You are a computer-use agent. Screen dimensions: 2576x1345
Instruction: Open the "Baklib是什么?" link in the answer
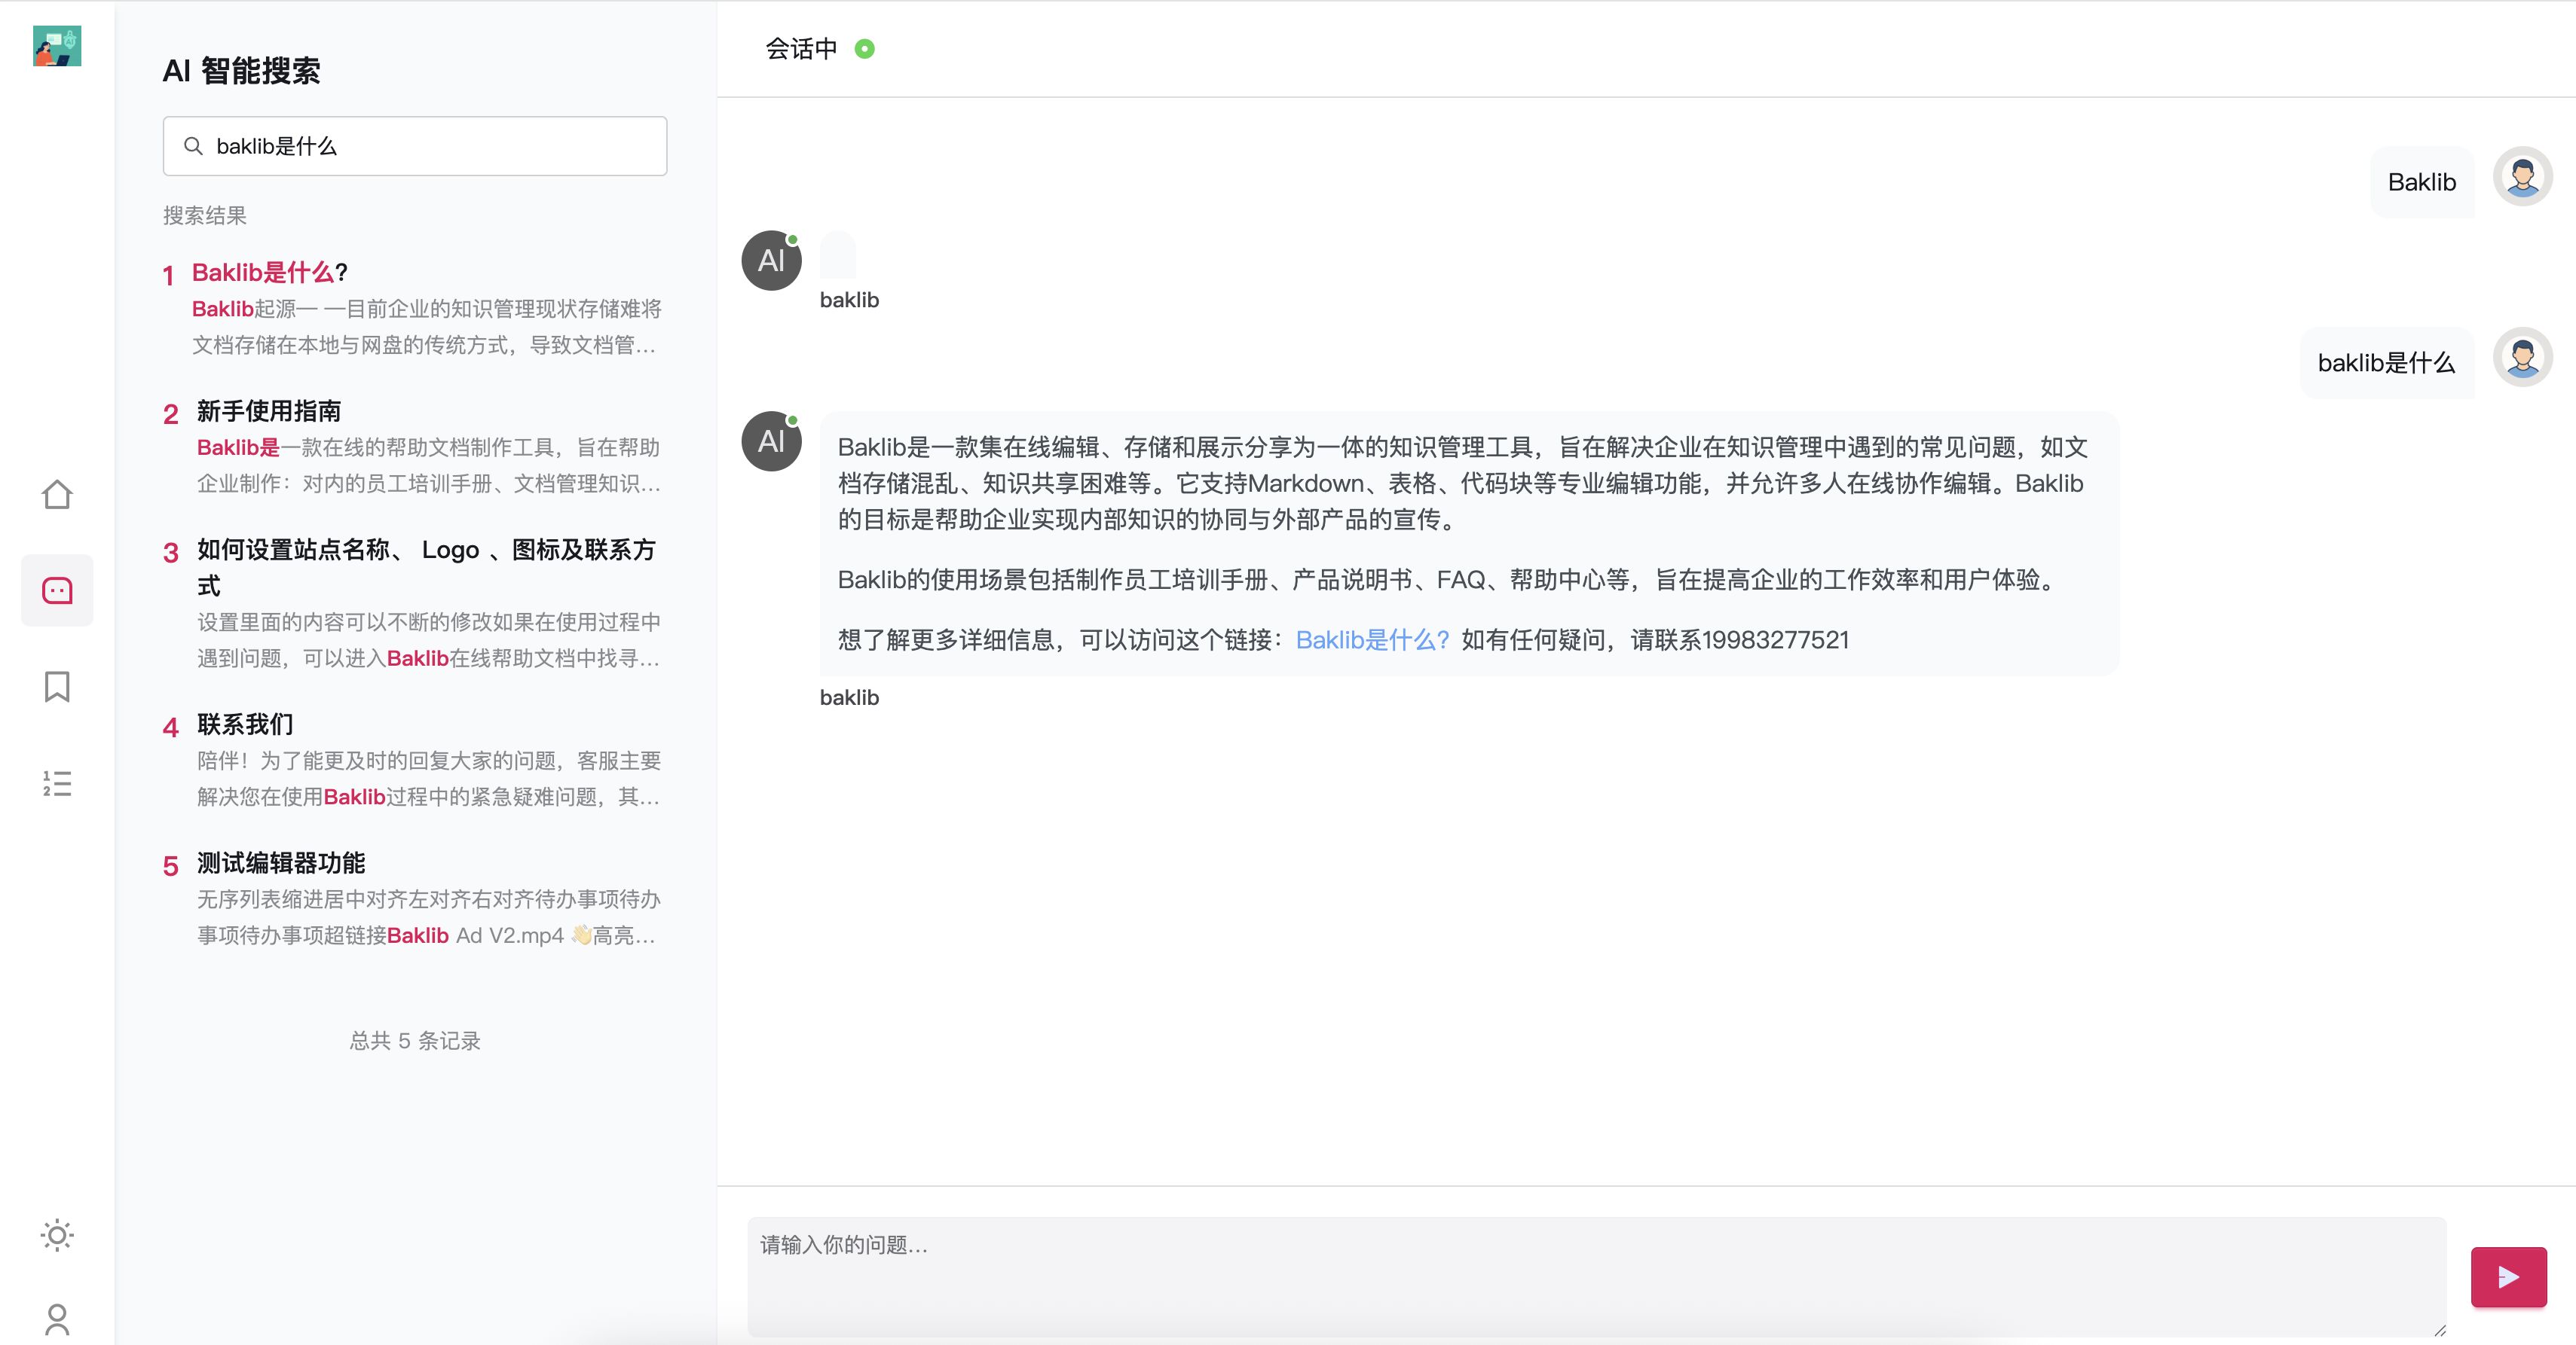pos(1372,639)
